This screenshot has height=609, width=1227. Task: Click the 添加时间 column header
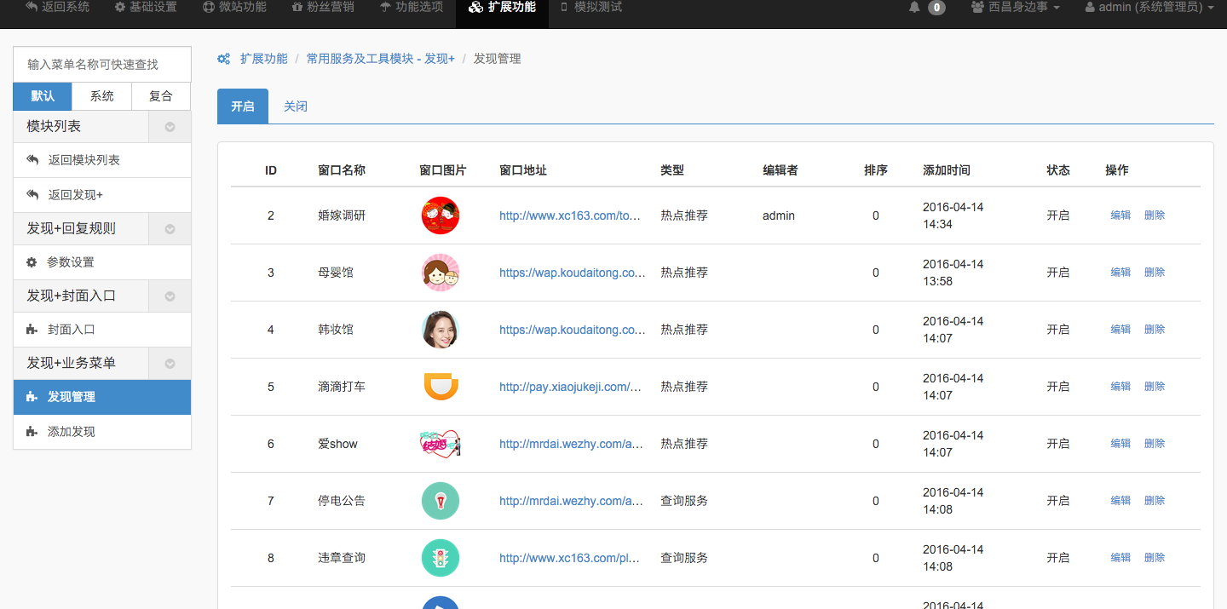pyautogui.click(x=947, y=170)
